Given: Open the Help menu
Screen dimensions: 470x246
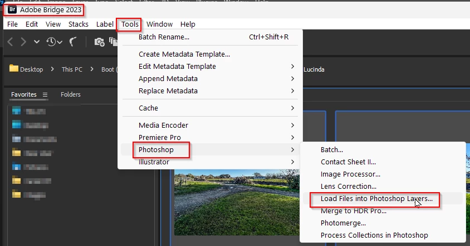Looking at the screenshot, I should 188,24.
